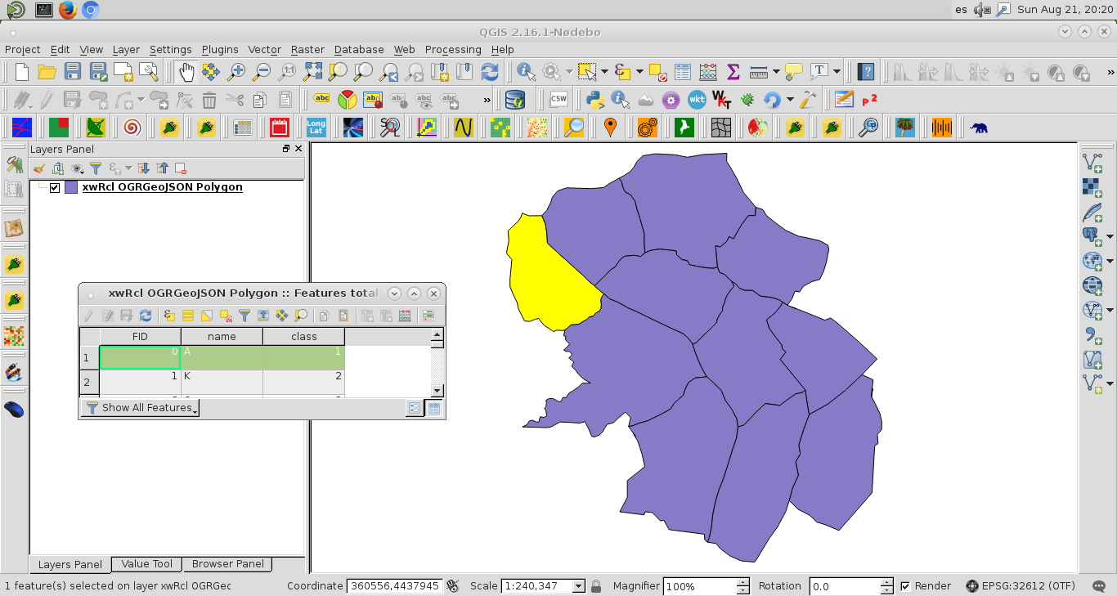Click the Open Project folder icon

[x=47, y=72]
